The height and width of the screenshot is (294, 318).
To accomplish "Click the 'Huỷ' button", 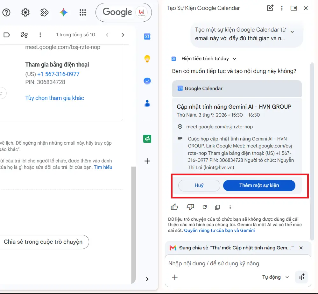I will (199, 185).
